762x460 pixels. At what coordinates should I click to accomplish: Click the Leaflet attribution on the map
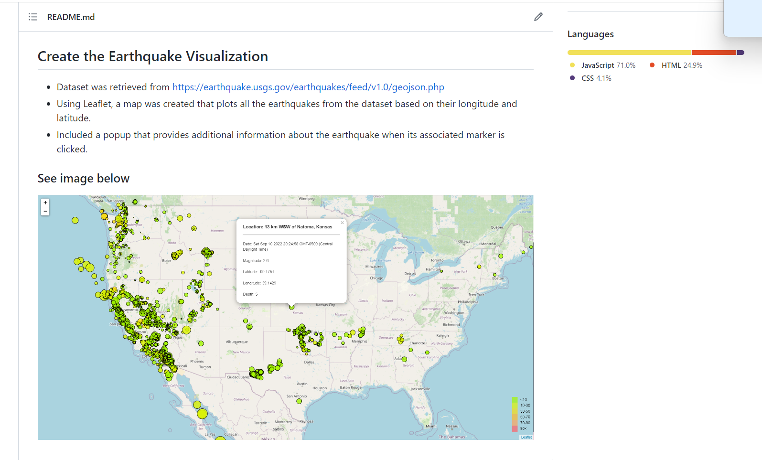(x=526, y=437)
